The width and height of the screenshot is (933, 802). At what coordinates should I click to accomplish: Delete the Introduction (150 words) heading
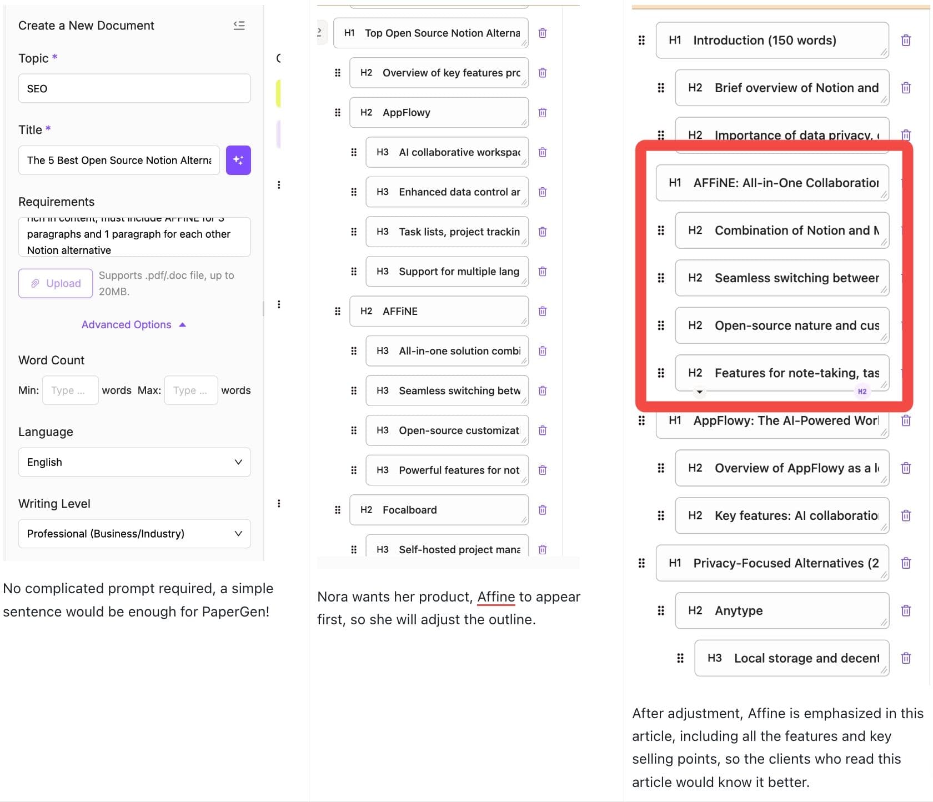(906, 41)
